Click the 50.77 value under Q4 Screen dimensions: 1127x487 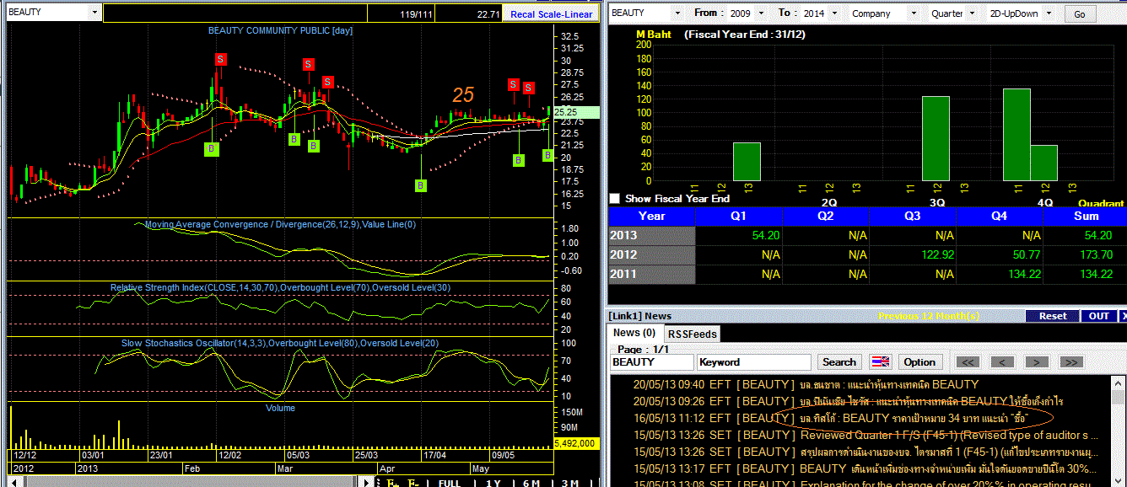(x=1025, y=254)
